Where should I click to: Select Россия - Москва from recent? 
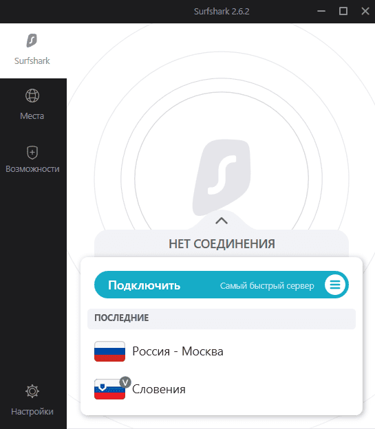222,351
